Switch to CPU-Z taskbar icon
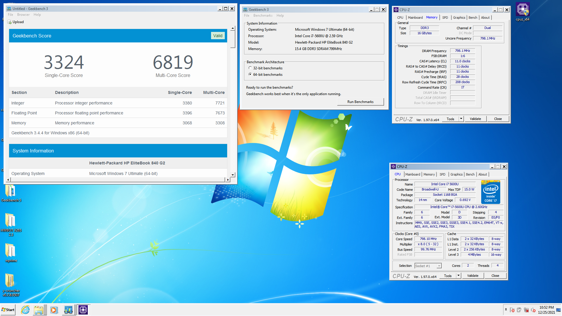Screen dimensions: 562x316 [x=83, y=310]
